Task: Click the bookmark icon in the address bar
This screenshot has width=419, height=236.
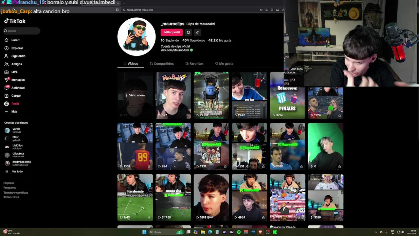Action: pos(117,10)
